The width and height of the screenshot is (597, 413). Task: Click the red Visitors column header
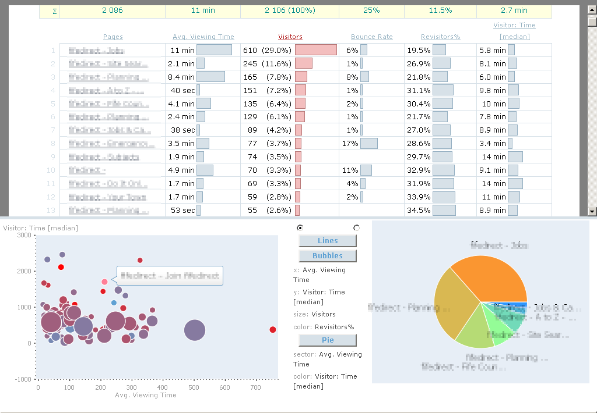coord(290,37)
